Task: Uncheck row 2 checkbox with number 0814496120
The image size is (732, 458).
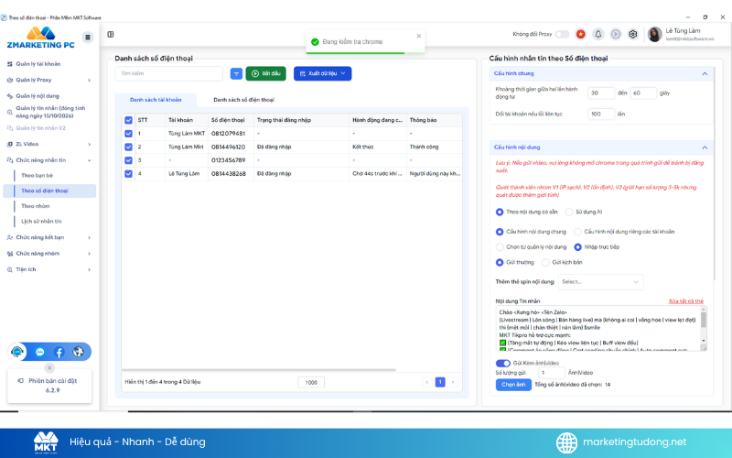Action: coord(128,147)
